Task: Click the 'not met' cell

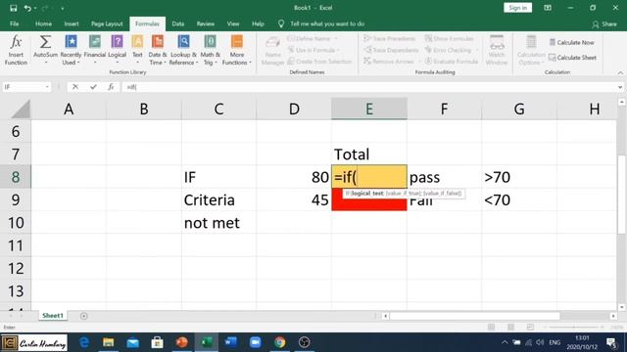Action: point(218,222)
